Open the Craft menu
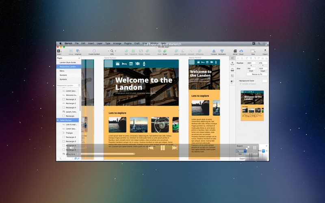The height and width of the screenshot is (203, 325). tap(137, 43)
